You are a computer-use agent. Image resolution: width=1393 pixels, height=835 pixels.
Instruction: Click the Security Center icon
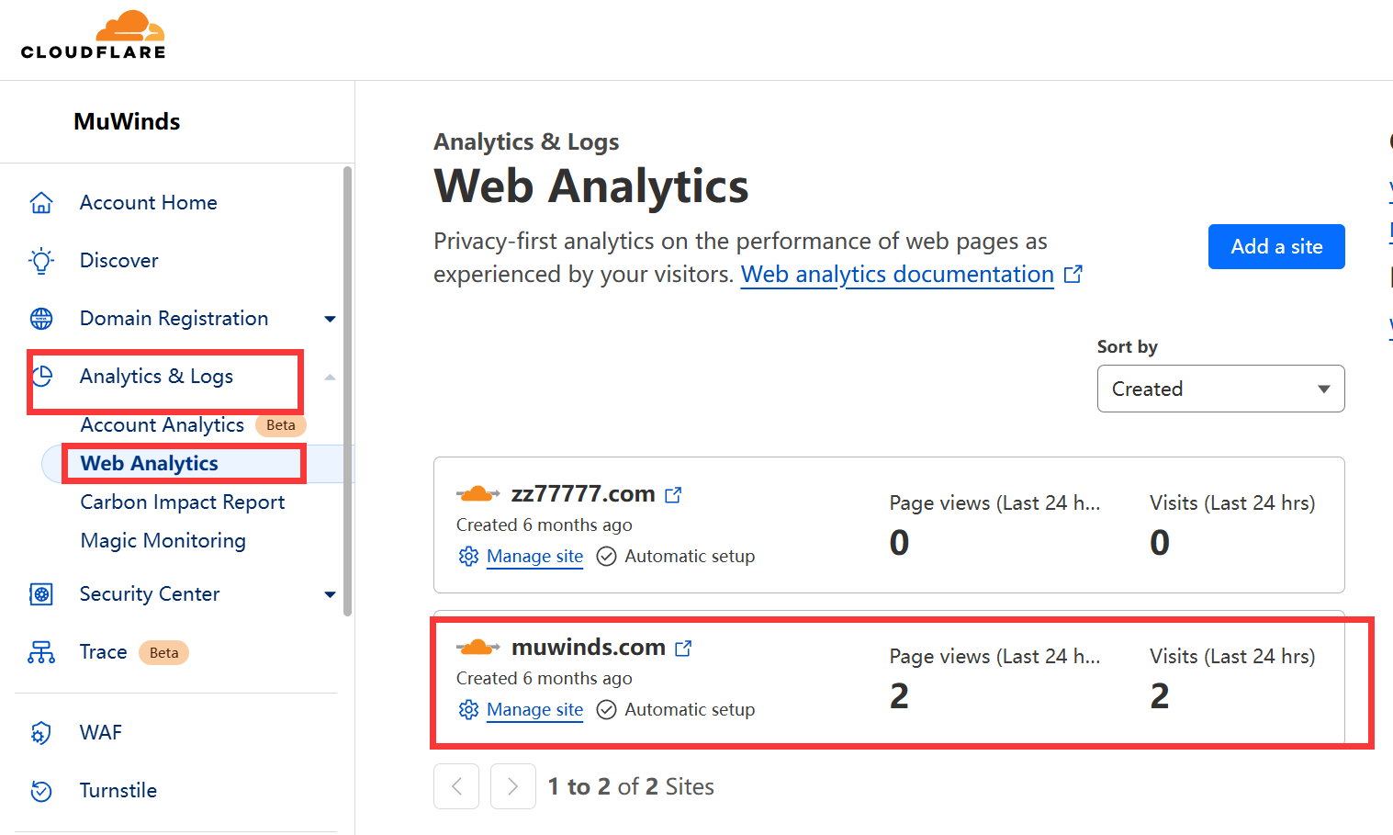coord(41,594)
